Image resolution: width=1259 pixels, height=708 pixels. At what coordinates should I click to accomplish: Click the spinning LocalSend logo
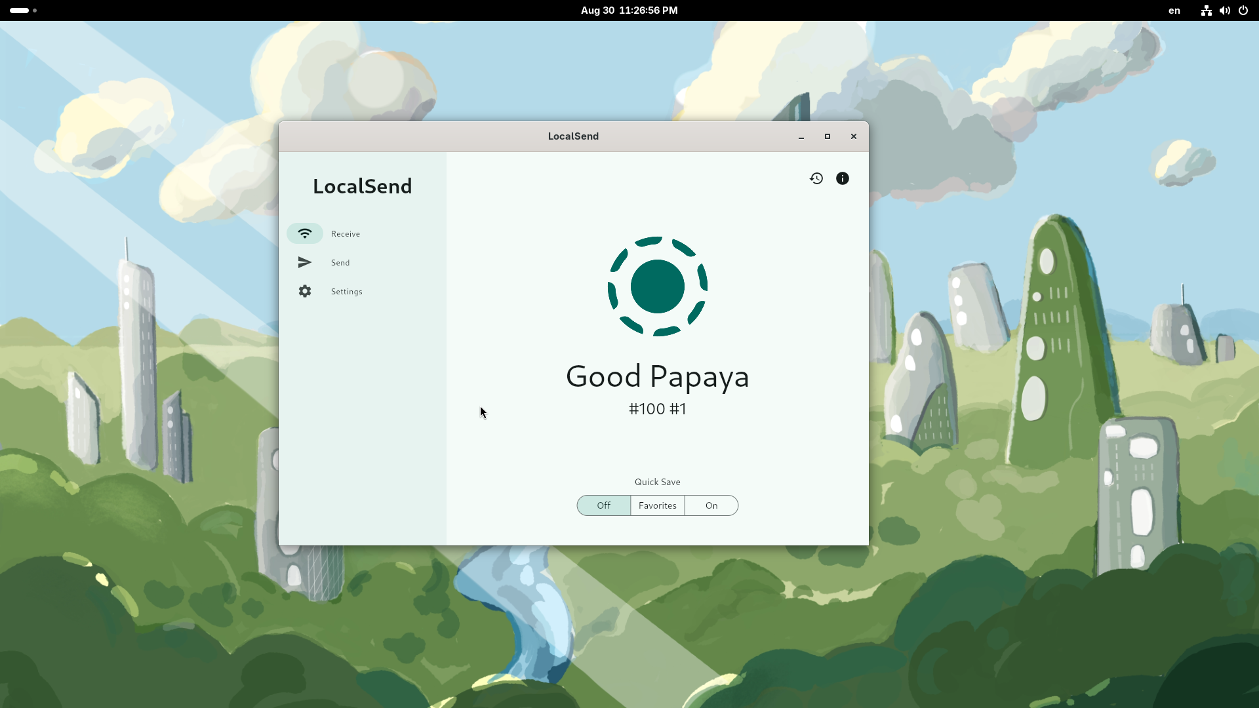click(x=658, y=286)
